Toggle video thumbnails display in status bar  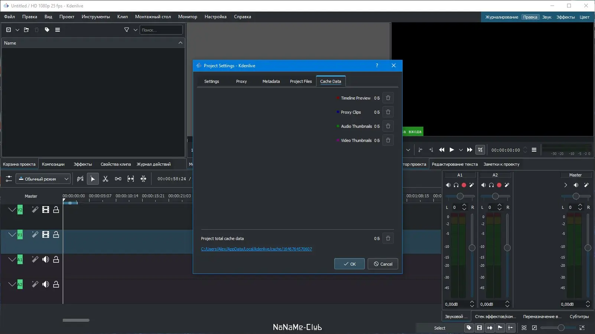[479, 328]
